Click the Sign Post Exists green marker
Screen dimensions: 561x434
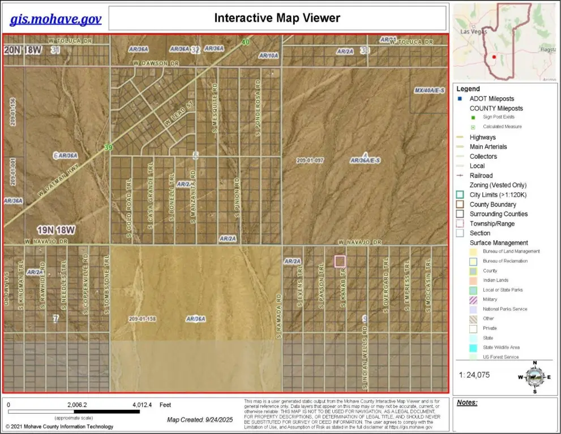473,118
